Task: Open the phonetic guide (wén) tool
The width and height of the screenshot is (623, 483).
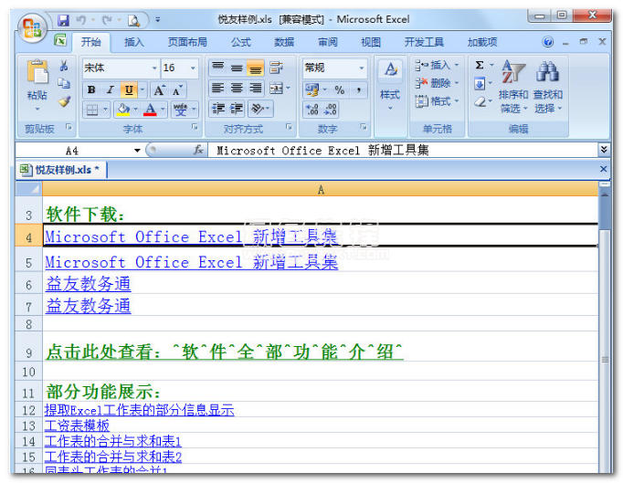Action: 180,110
